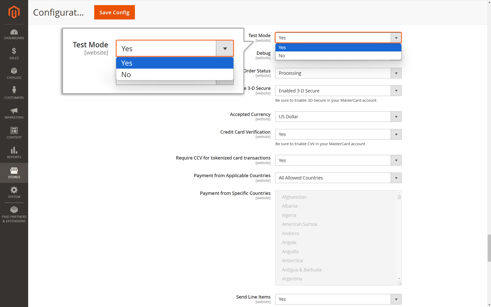Viewport: 491px width, 307px height.
Task: Collapse the open Test Mode dropdown arrow
Action: point(396,38)
